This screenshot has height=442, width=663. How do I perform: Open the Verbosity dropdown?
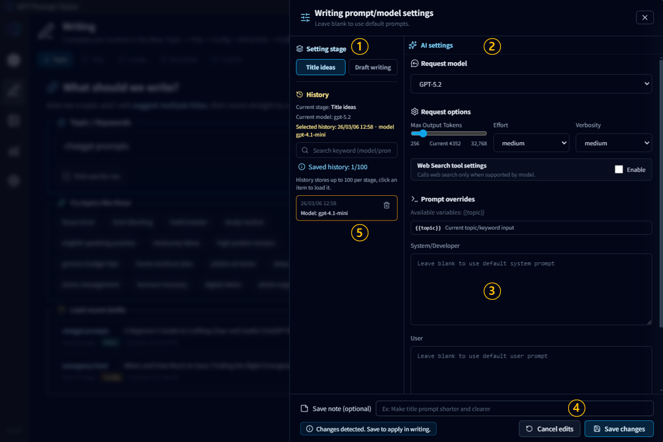[614, 143]
